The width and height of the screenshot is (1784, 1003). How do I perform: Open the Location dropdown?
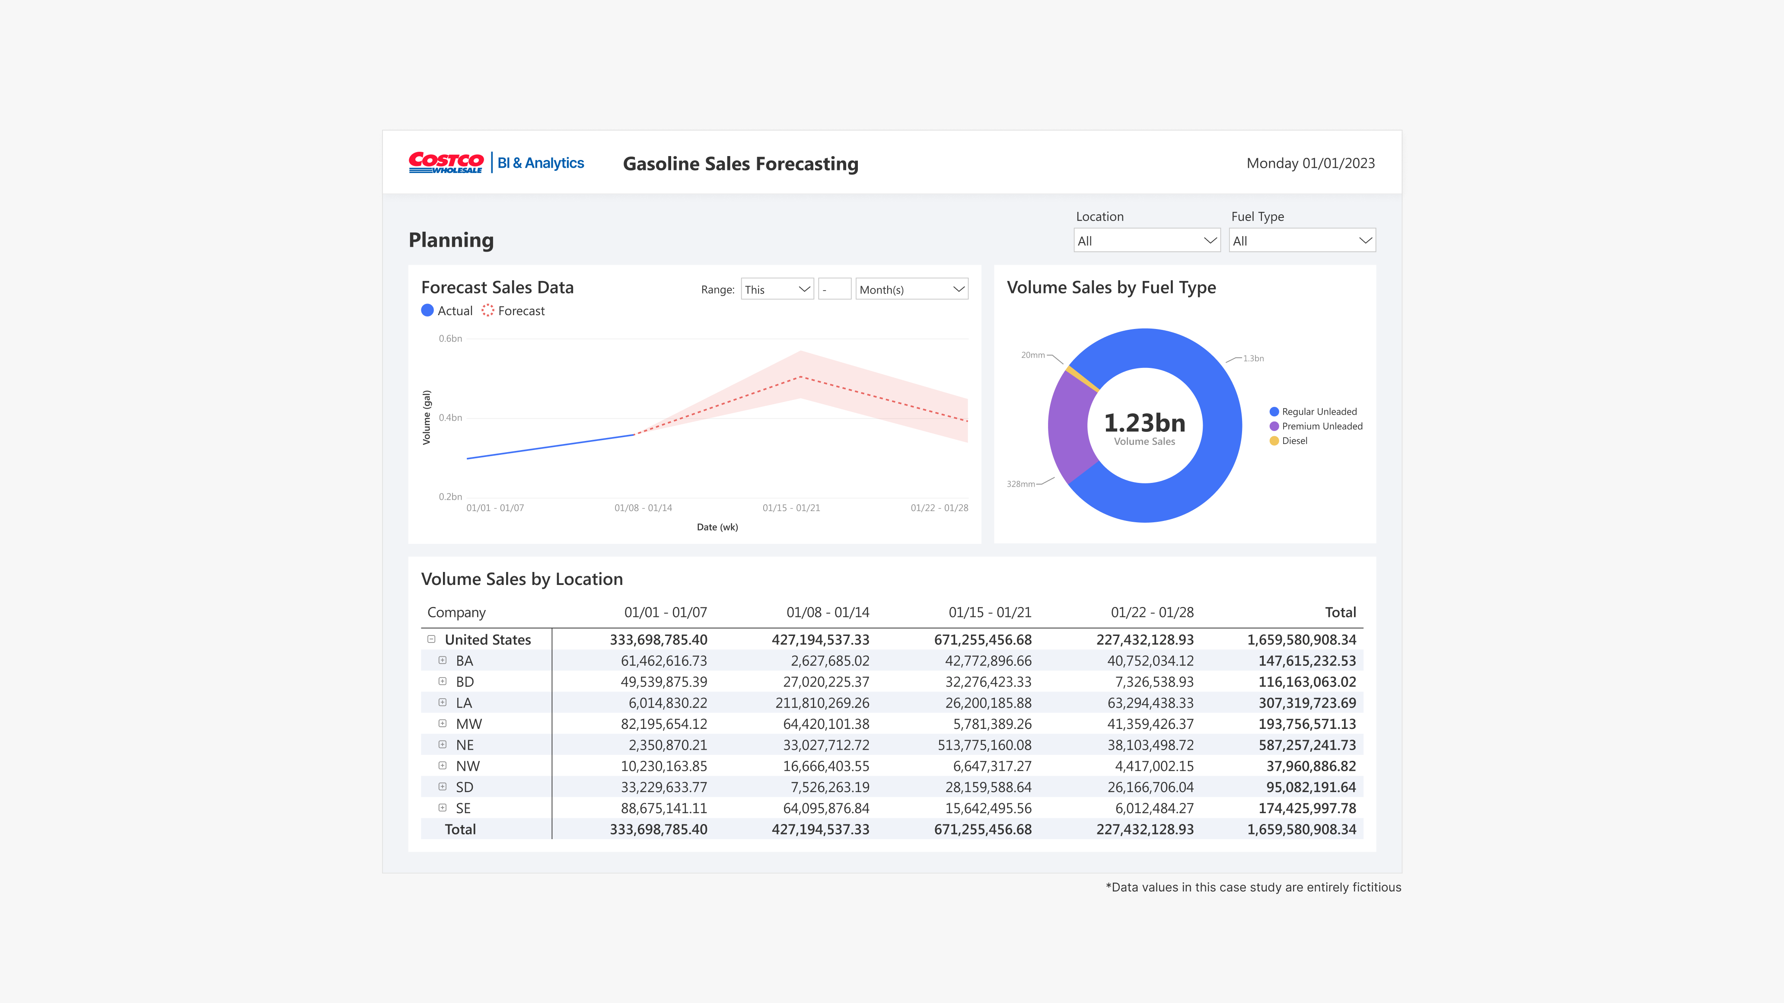coord(1147,240)
